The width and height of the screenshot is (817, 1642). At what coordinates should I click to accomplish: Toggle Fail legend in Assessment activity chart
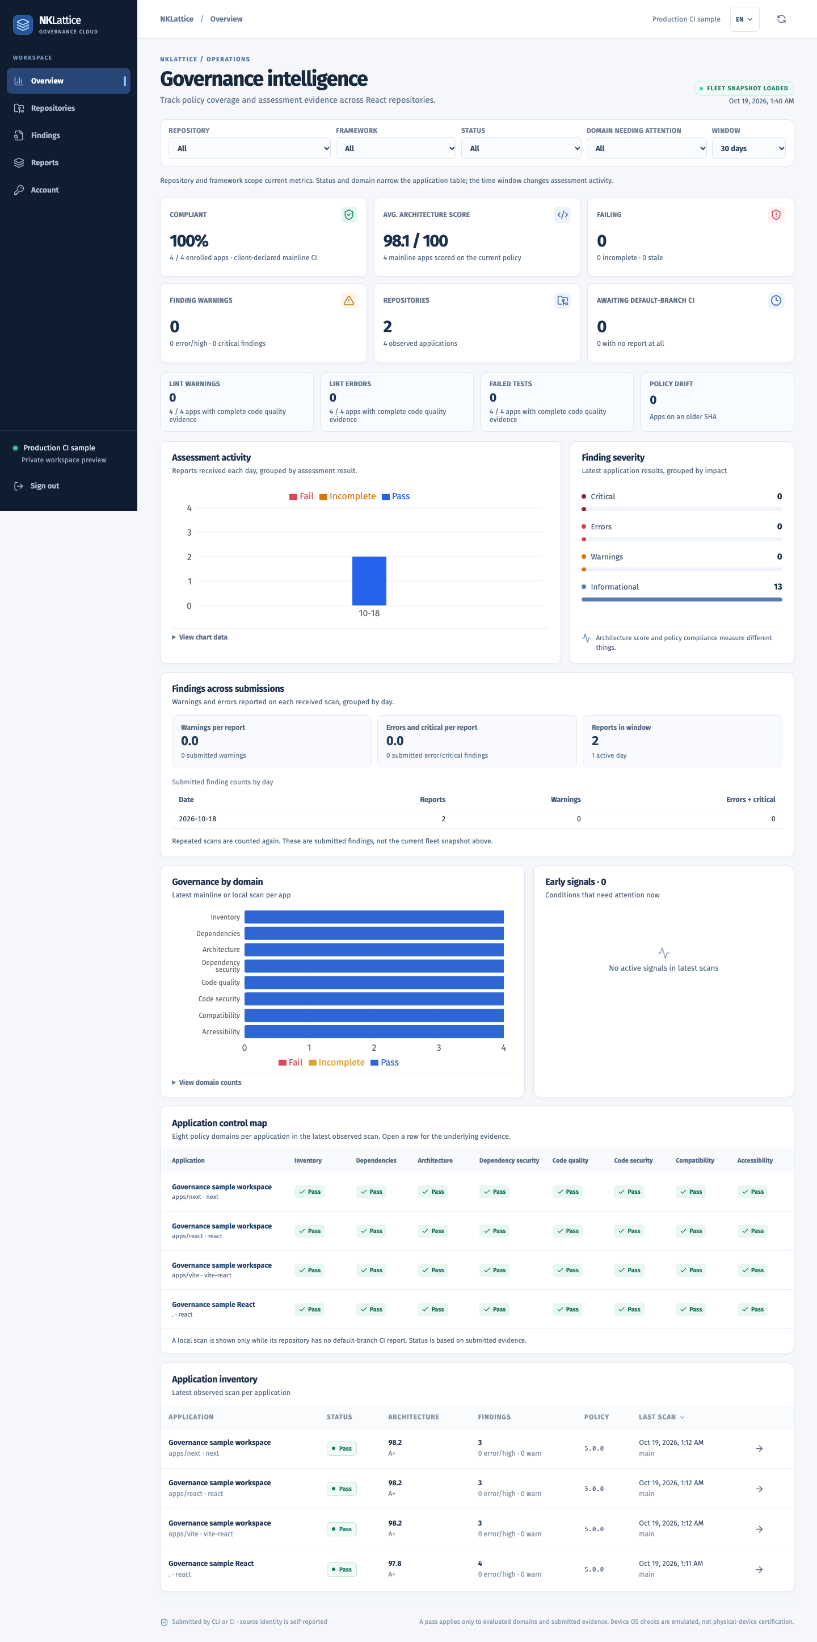coord(301,496)
